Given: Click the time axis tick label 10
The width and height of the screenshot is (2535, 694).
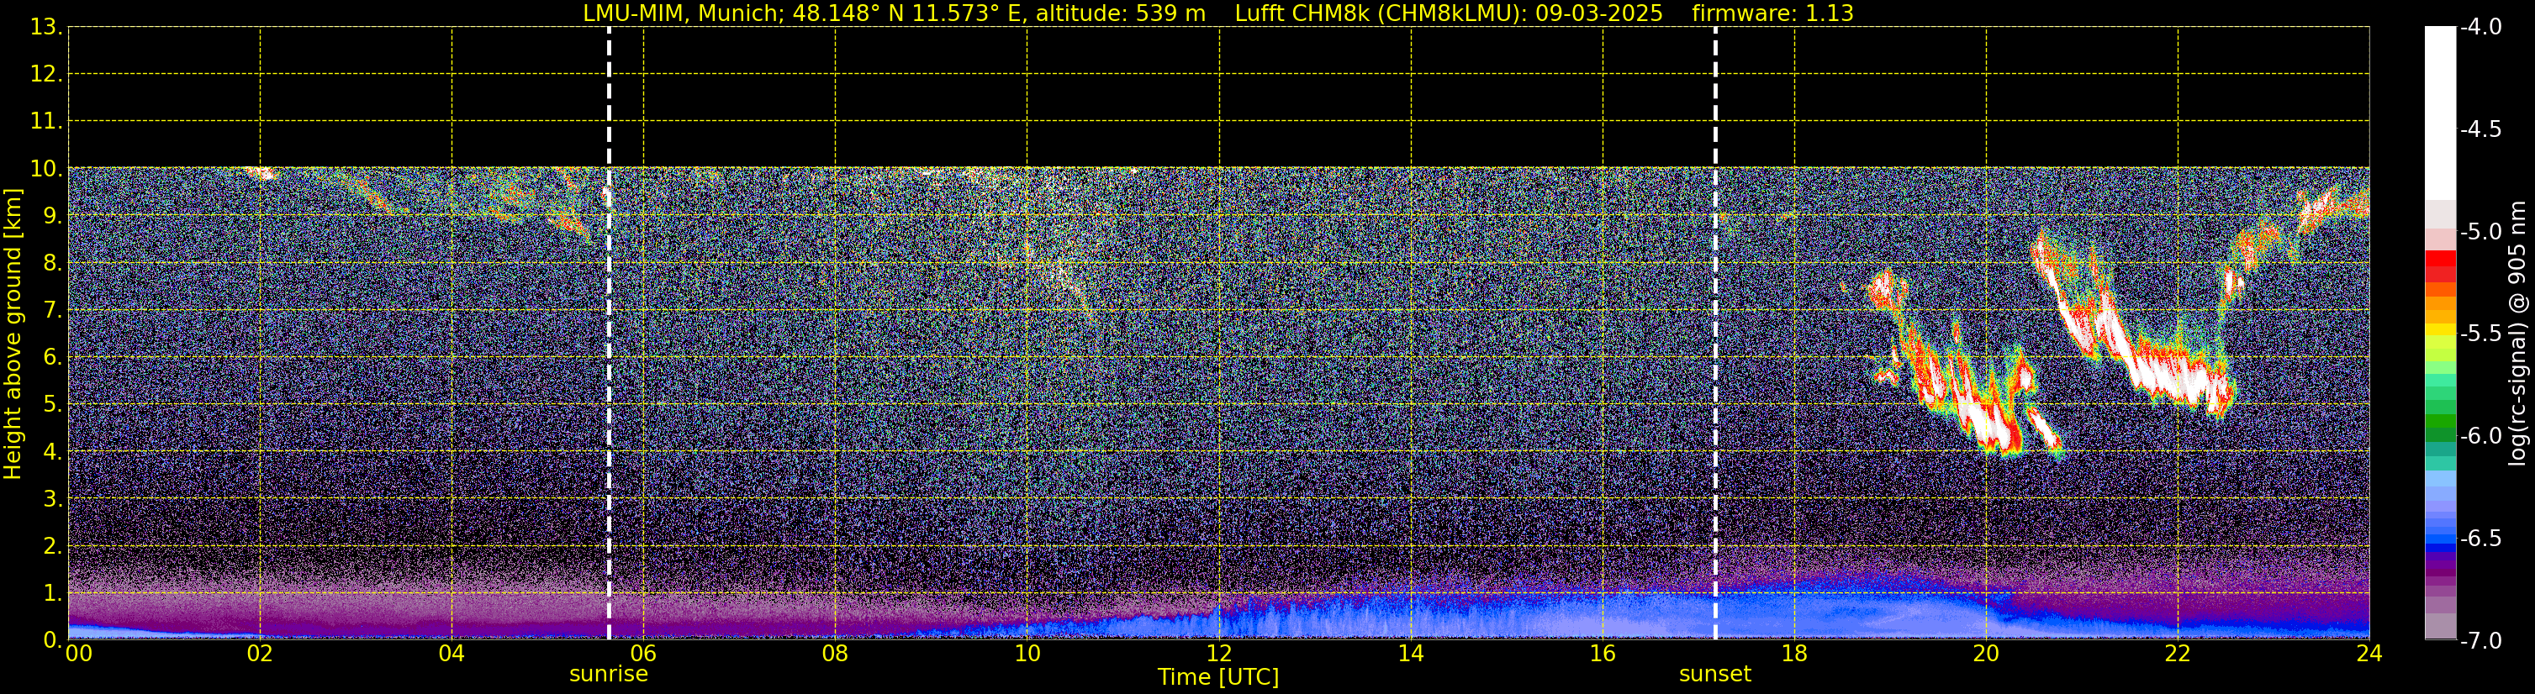Looking at the screenshot, I should (x=1027, y=654).
